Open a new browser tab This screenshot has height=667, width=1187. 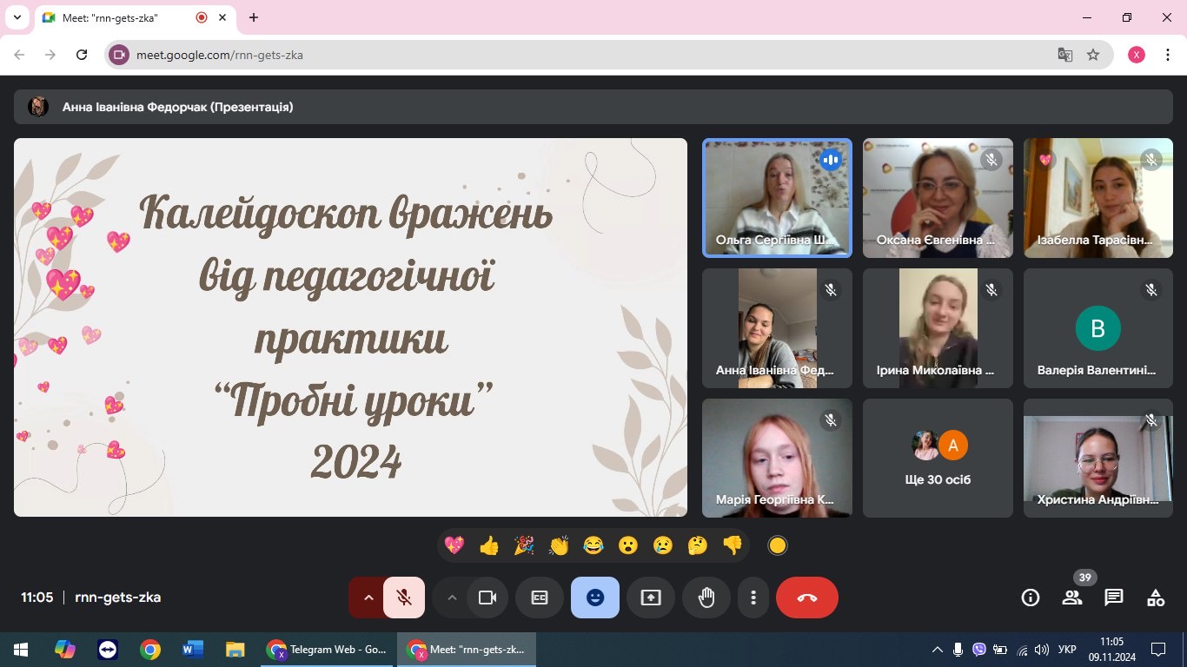254,17
